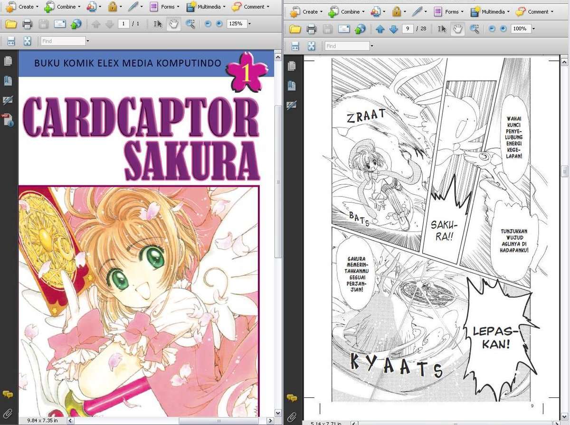Image resolution: width=570 pixels, height=425 pixels.
Task: Open Find options dropdown in right window
Action: [371, 46]
